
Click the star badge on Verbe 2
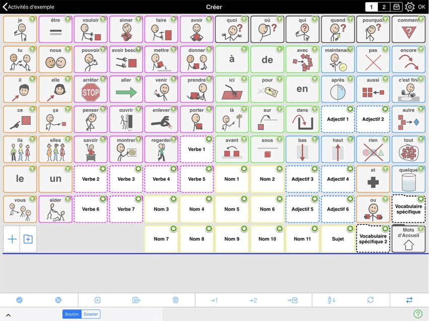(103, 169)
